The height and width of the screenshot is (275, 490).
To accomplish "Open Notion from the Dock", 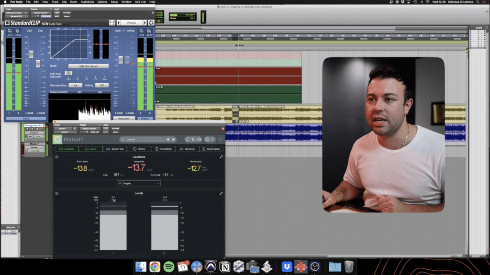I will (225, 267).
